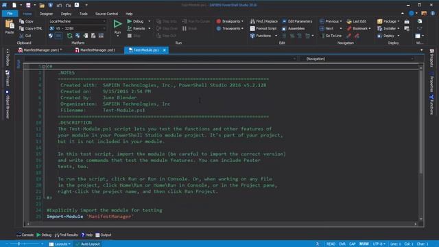Go to Previous navigation location
The width and height of the screenshot is (439, 247).
click(x=331, y=21)
